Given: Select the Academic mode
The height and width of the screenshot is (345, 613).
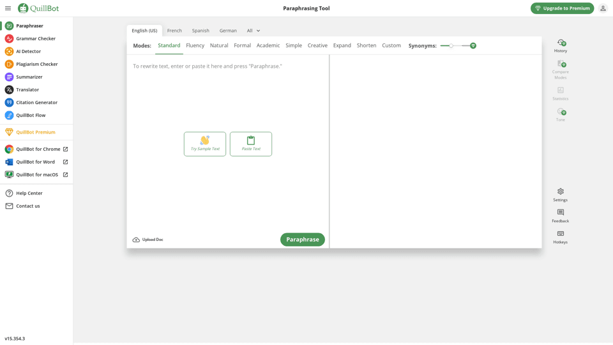Looking at the screenshot, I should pyautogui.click(x=268, y=45).
